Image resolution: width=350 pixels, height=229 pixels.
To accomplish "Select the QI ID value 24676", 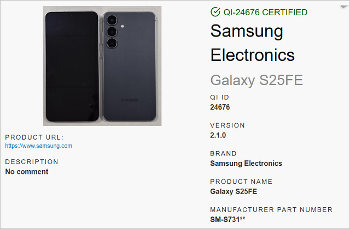I will pyautogui.click(x=220, y=107).
